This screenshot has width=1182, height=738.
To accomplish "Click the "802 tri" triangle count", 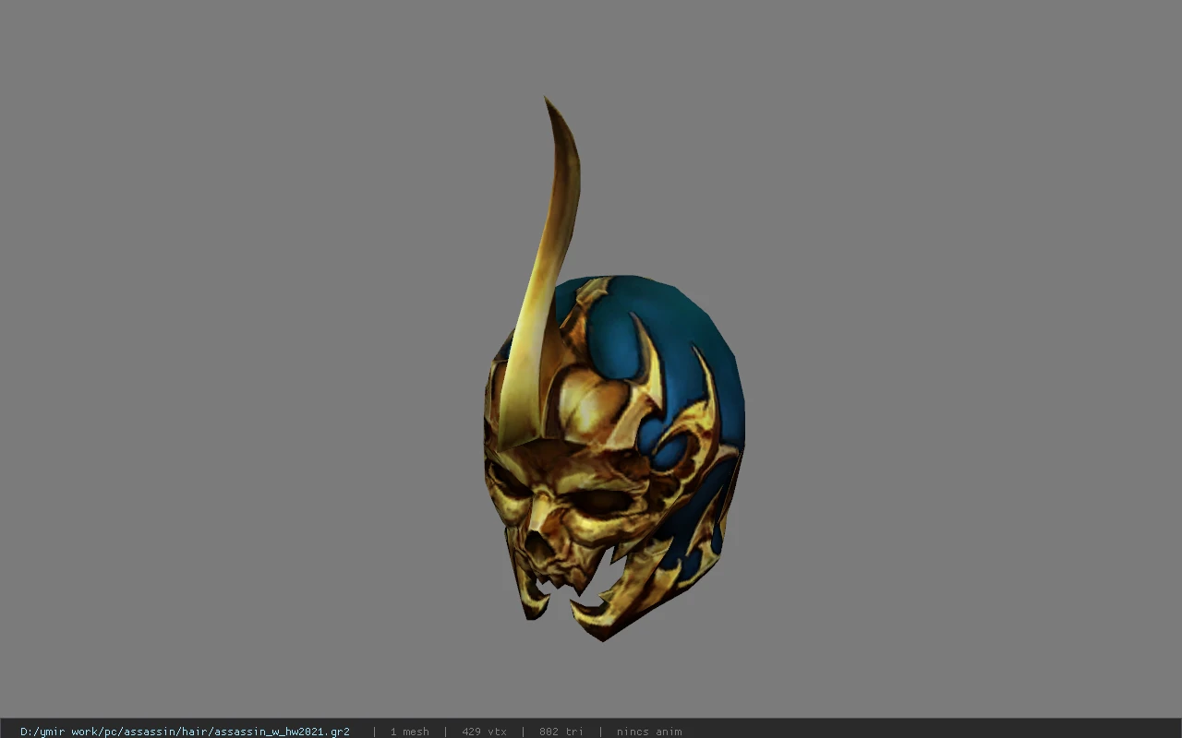I will (561, 732).
